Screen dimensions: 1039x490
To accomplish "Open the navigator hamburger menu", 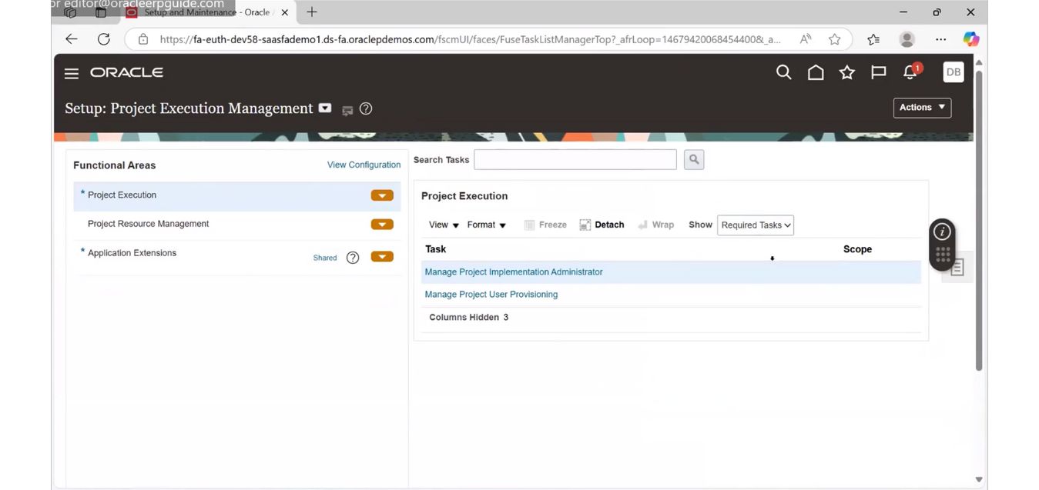I will click(x=71, y=73).
